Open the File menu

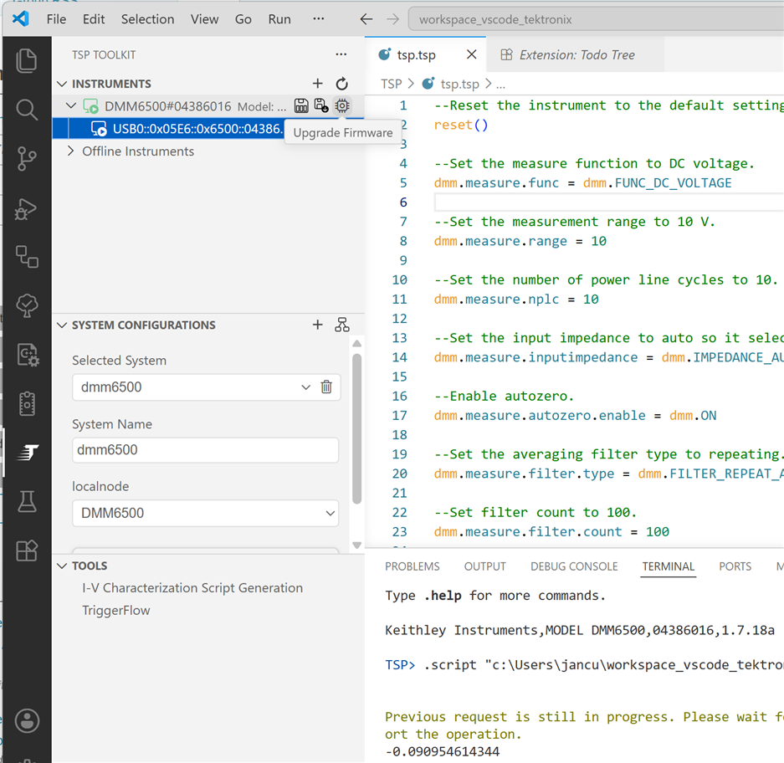[x=56, y=19]
